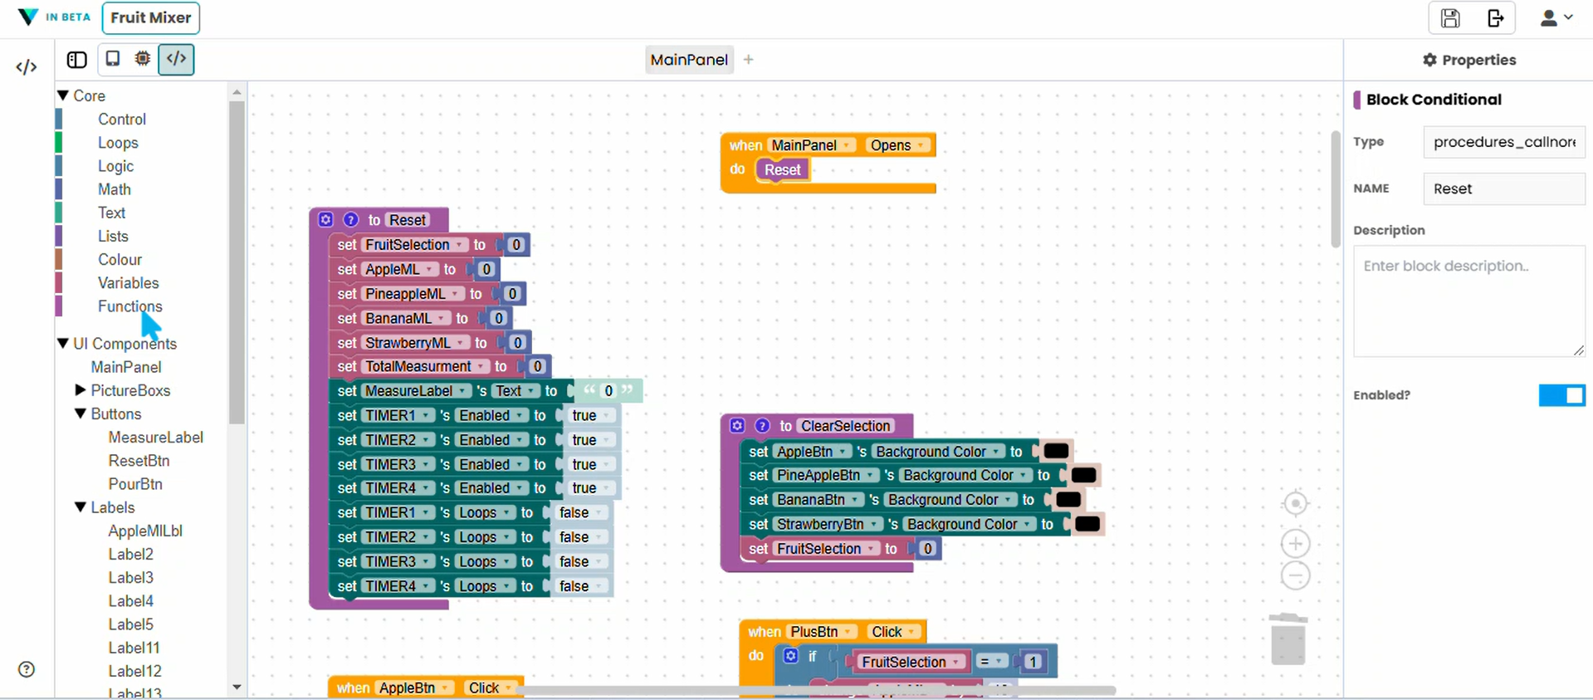Toggle TIMER2 Enabled true value

click(592, 439)
